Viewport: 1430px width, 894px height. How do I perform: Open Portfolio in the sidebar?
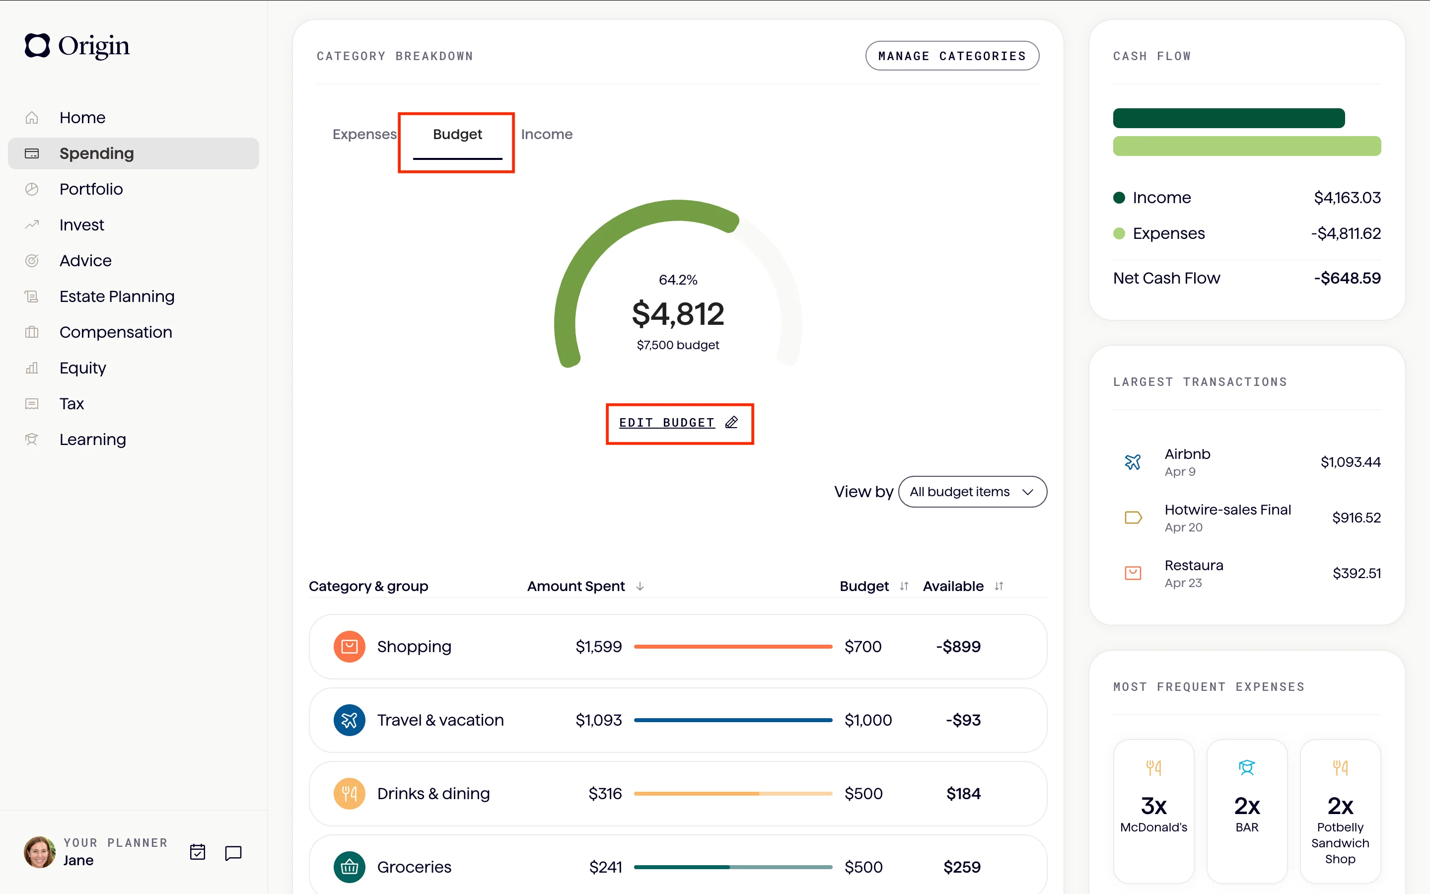pyautogui.click(x=91, y=189)
